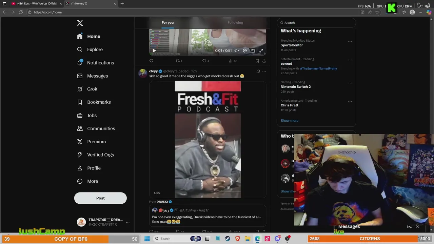The width and height of the screenshot is (434, 244).
Task: Open Messages envelope in sidebar
Action: 80,76
